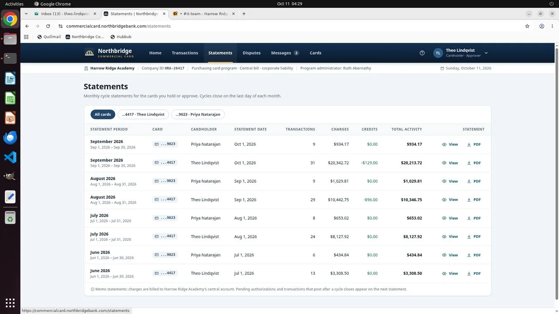The width and height of the screenshot is (559, 314).
Task: Click the TL user avatar
Action: click(438, 53)
